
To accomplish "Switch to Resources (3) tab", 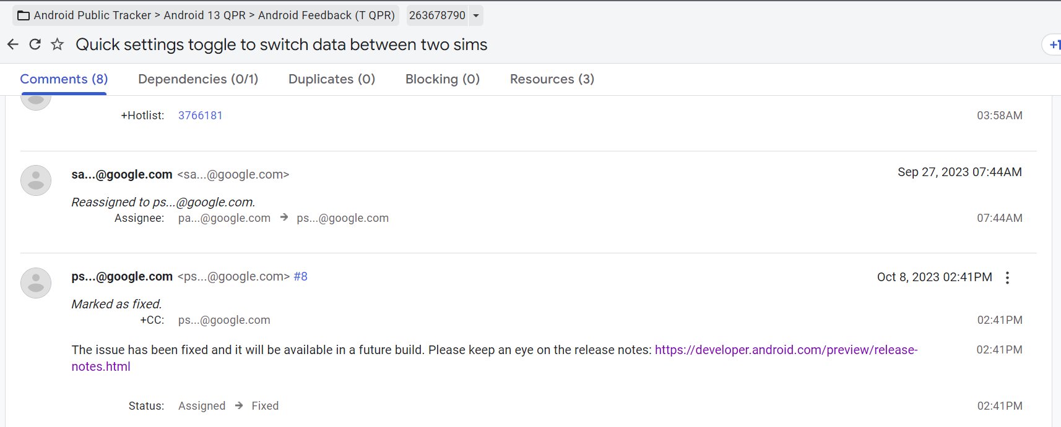I will point(552,79).
